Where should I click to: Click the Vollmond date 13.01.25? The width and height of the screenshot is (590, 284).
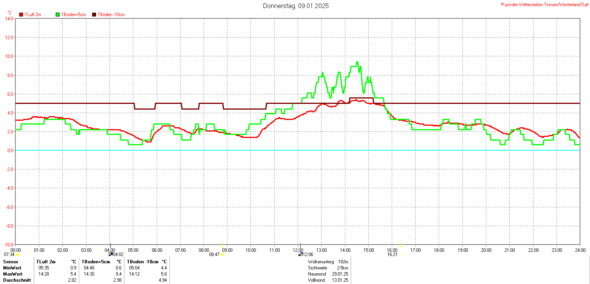tap(340, 280)
